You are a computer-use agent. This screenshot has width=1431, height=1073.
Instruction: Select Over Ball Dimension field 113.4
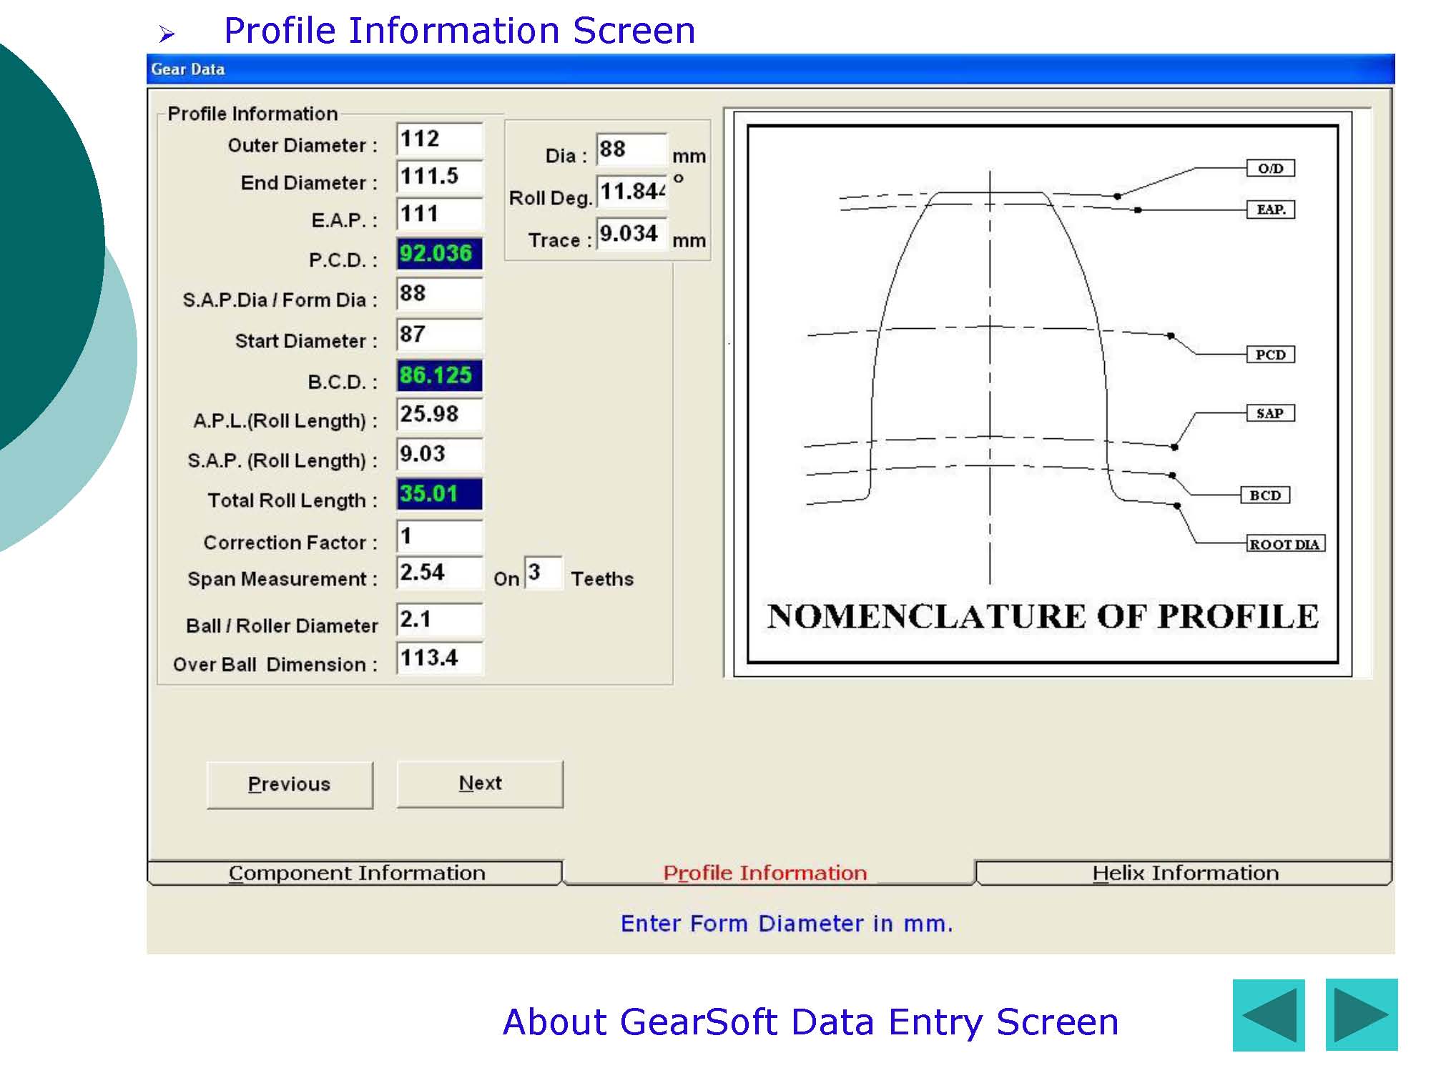pos(440,658)
